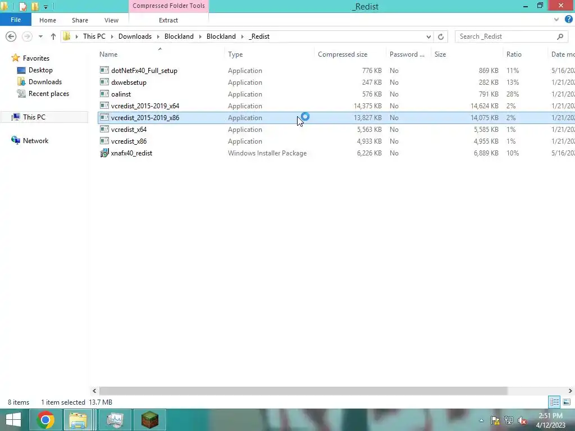The height and width of the screenshot is (431, 575).
Task: Sort by the Ratio column header
Action: (514, 54)
